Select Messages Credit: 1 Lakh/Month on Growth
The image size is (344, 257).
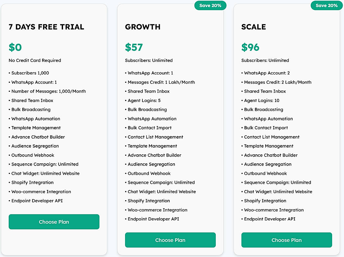click(160, 82)
